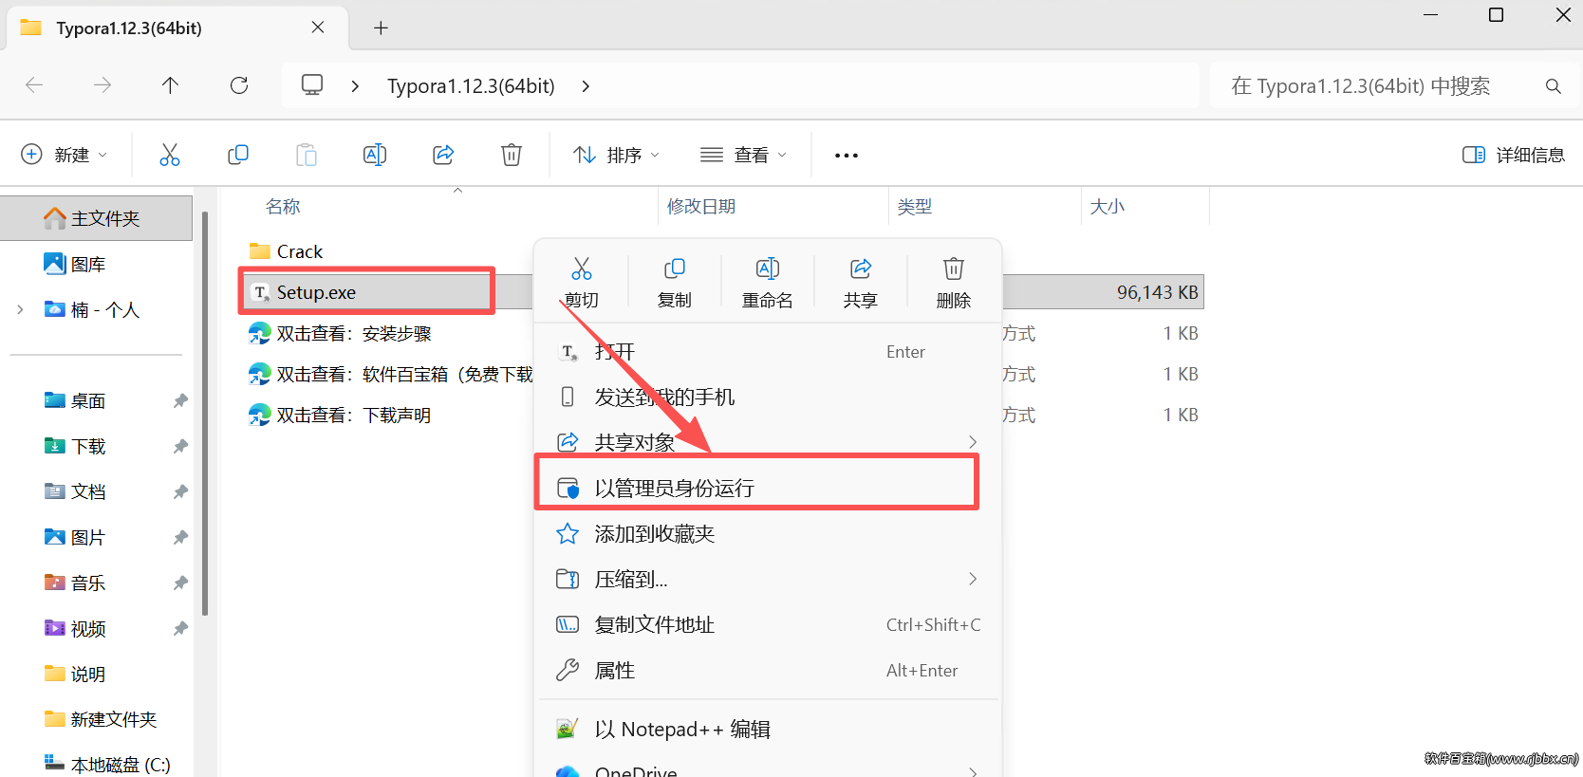Open the 新建 dropdown
This screenshot has width=1583, height=777.
65,155
